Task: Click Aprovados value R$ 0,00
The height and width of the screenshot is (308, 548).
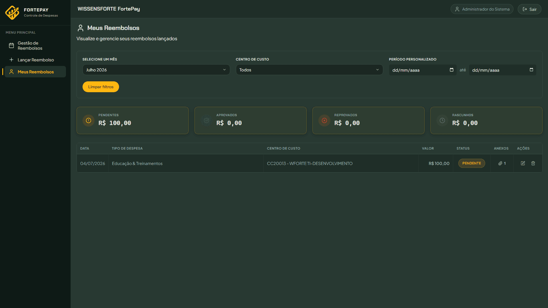Action: (x=229, y=123)
